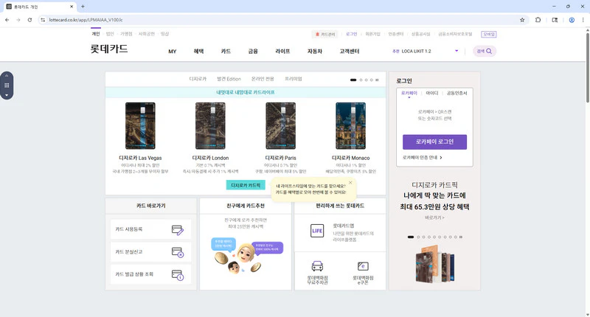Open browser extensions puzzle icon
Image resolution: width=590 pixels, height=317 pixels.
[538, 20]
